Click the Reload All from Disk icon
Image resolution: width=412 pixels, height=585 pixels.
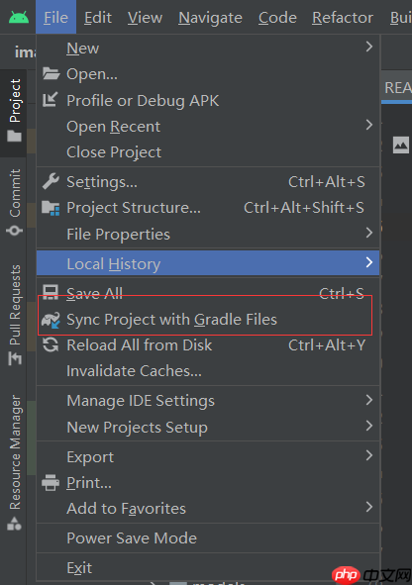[51, 344]
